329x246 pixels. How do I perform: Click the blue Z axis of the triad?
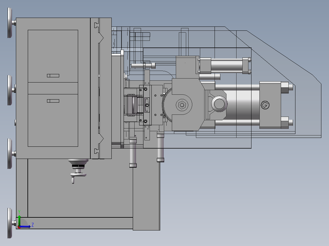(x=25, y=226)
